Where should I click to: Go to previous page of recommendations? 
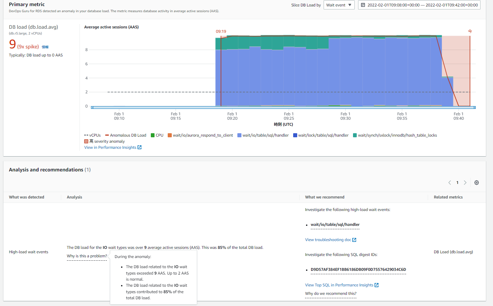(x=450, y=183)
